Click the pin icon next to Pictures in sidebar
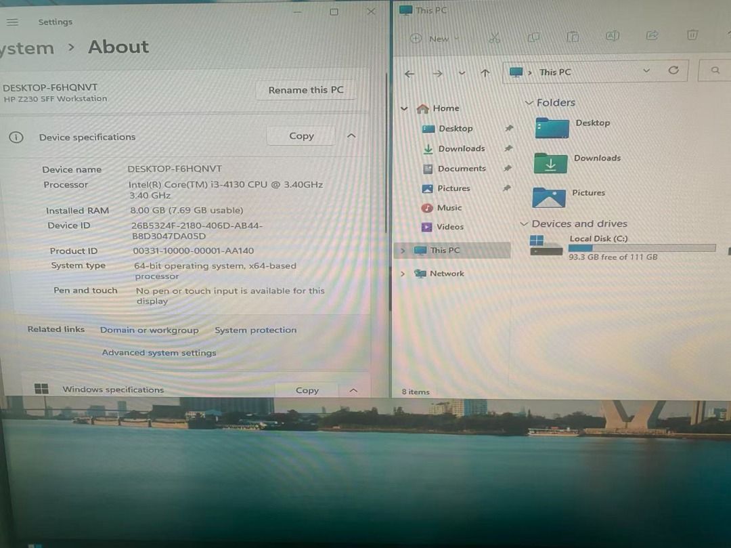Image resolution: width=731 pixels, height=548 pixels. click(x=507, y=188)
